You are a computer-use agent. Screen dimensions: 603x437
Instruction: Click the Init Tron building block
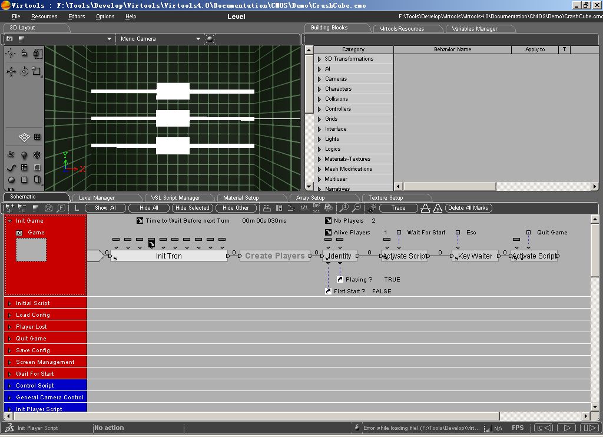(169, 256)
